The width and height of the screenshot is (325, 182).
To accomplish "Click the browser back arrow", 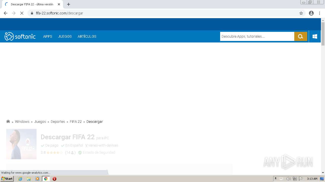I will [6, 13].
